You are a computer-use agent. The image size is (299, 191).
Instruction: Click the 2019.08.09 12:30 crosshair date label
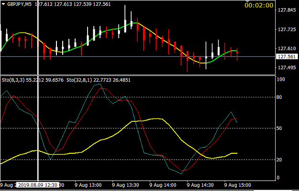pyautogui.click(x=38, y=185)
